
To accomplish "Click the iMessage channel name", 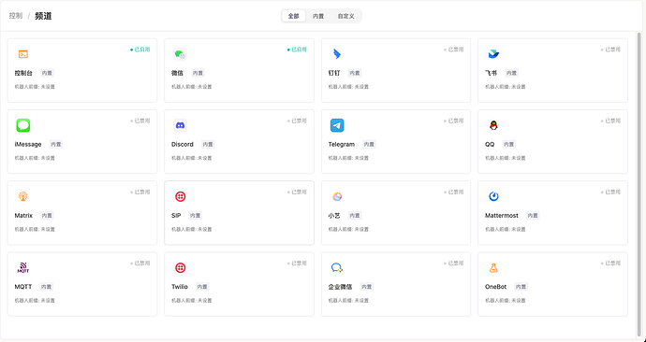I will click(28, 144).
